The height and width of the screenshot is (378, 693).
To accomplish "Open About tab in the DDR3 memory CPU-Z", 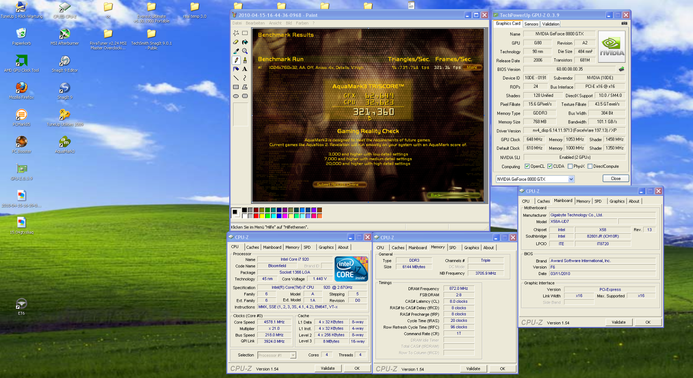I will click(489, 248).
